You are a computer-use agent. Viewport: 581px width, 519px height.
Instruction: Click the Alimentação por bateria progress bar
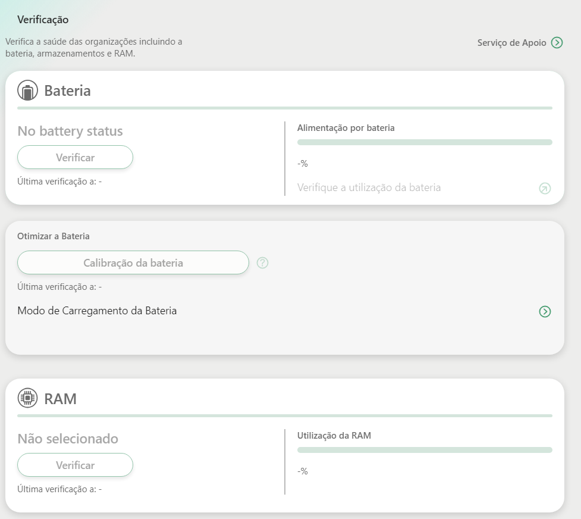point(425,142)
